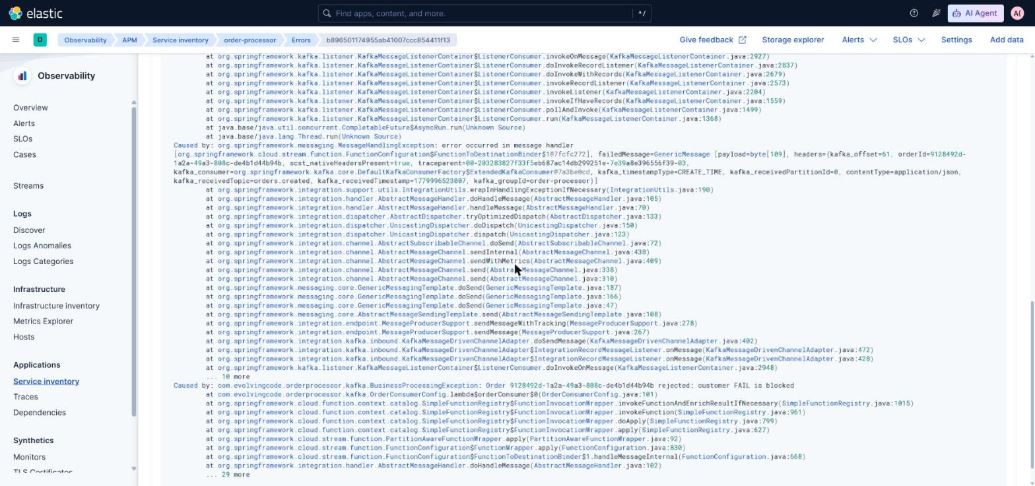Viewport: 1035px width, 486px height.
Task: Open Metrics Explorer
Action: [x=43, y=321]
